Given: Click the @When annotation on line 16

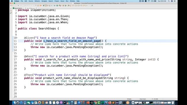Looking at the screenshot, I should [x=28, y=56].
